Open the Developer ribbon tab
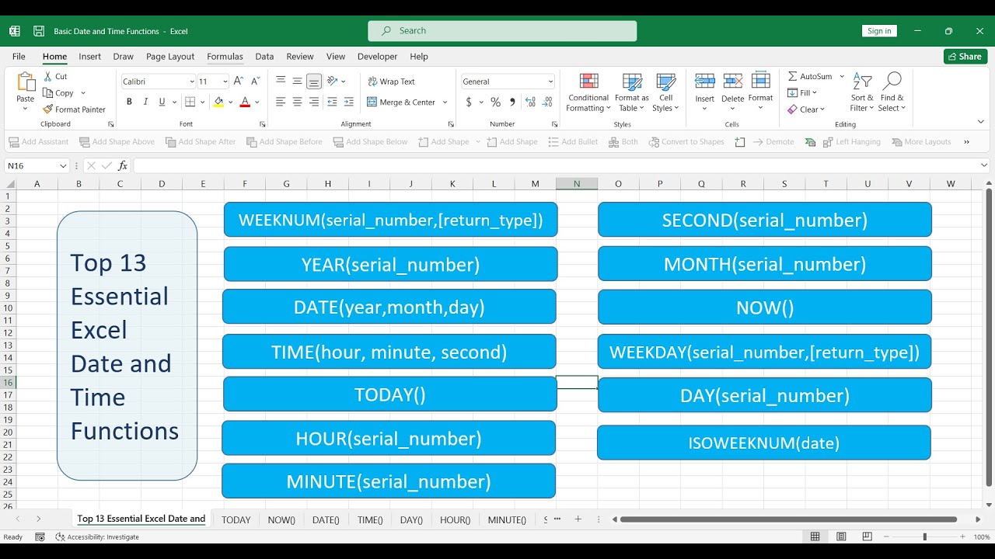The width and height of the screenshot is (995, 559). pyautogui.click(x=377, y=57)
